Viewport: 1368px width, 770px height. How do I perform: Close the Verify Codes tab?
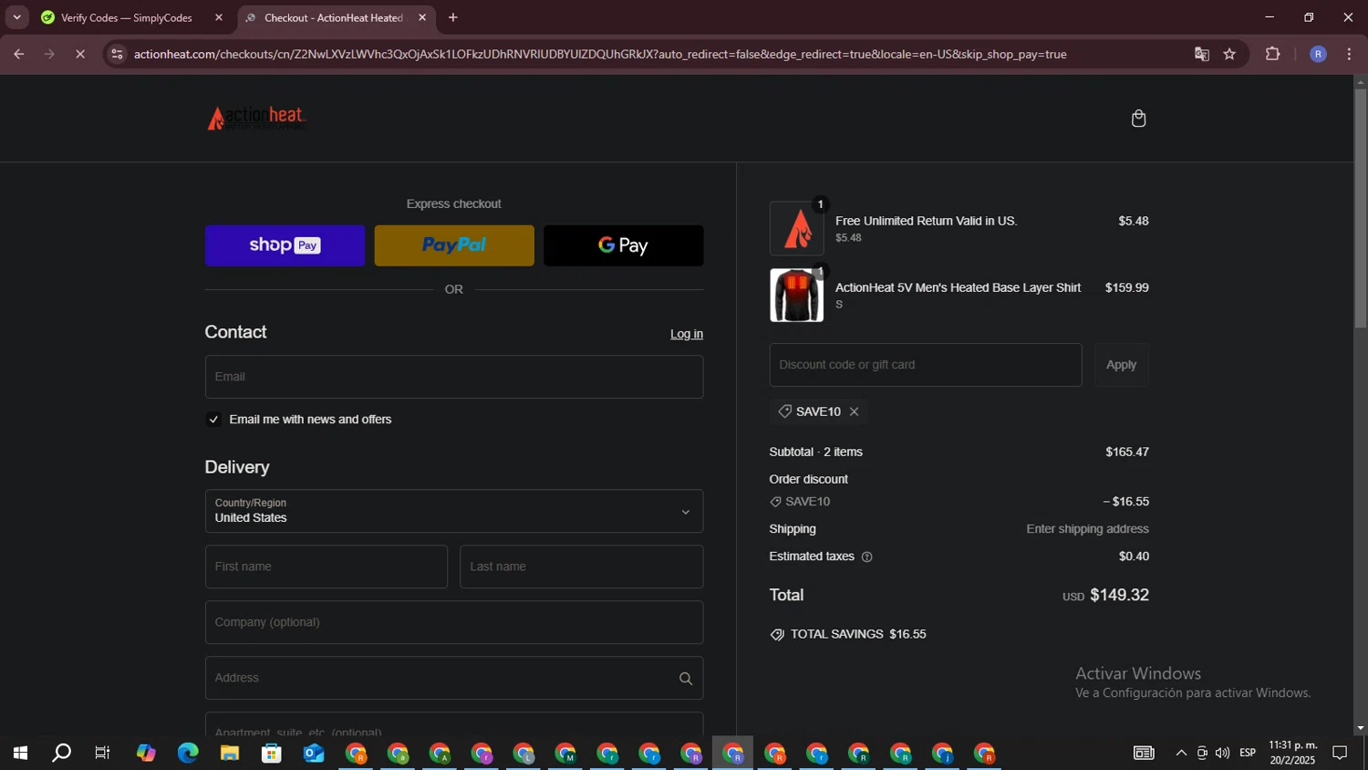(219, 17)
